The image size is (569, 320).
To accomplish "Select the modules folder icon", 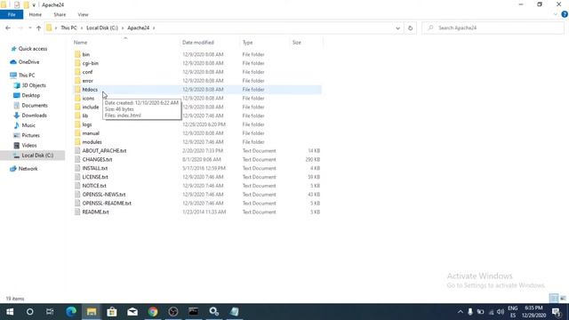I will point(77,142).
